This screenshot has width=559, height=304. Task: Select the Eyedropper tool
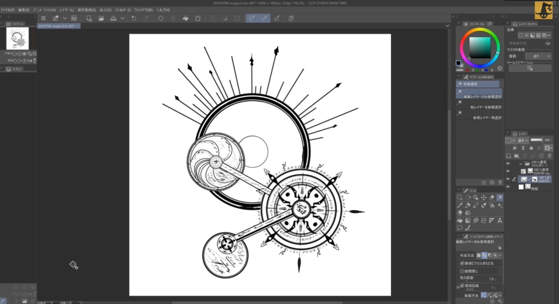click(459, 205)
